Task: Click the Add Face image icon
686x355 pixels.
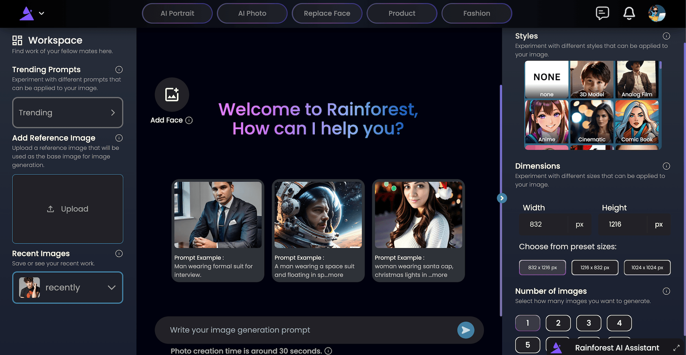Action: click(172, 95)
